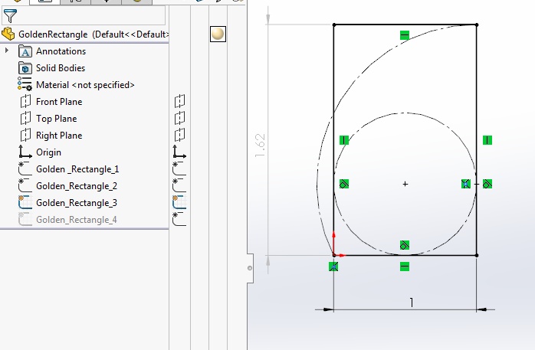Select tangent relation icon at bottom edge
The width and height of the screenshot is (535, 350).
(405, 245)
